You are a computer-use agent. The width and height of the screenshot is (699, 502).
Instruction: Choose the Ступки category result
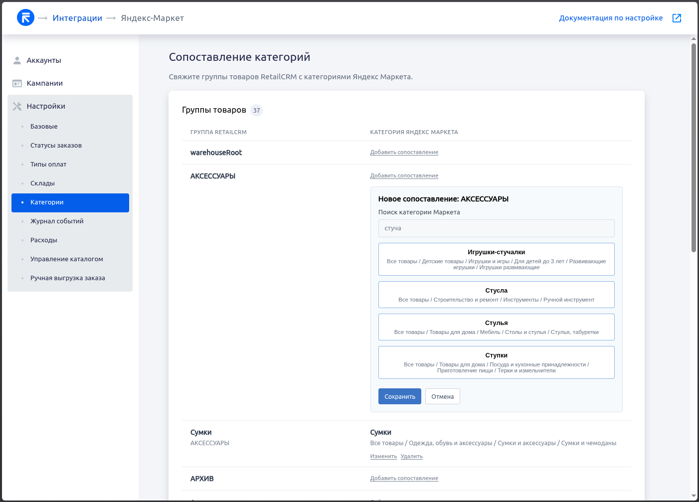coord(496,362)
